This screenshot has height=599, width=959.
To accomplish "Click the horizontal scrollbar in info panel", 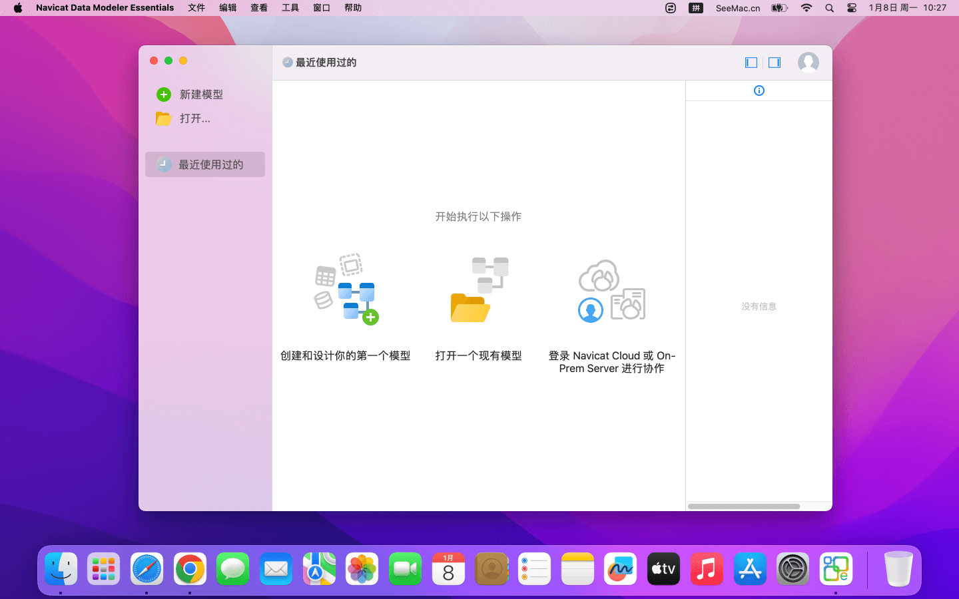I will tap(744, 506).
